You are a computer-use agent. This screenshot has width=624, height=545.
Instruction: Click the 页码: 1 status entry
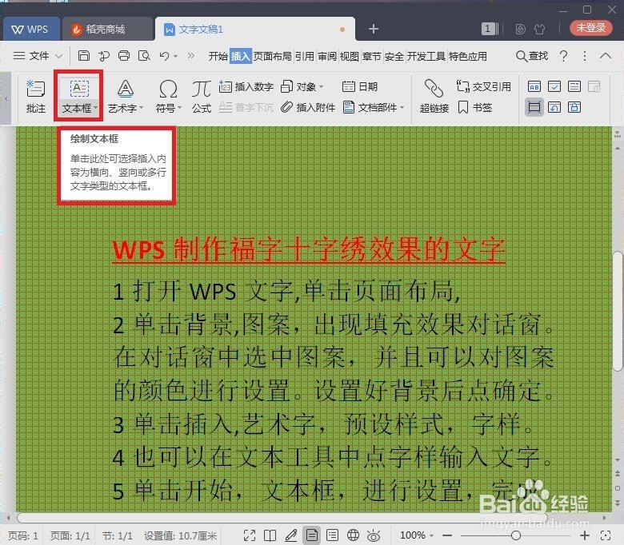click(23, 535)
